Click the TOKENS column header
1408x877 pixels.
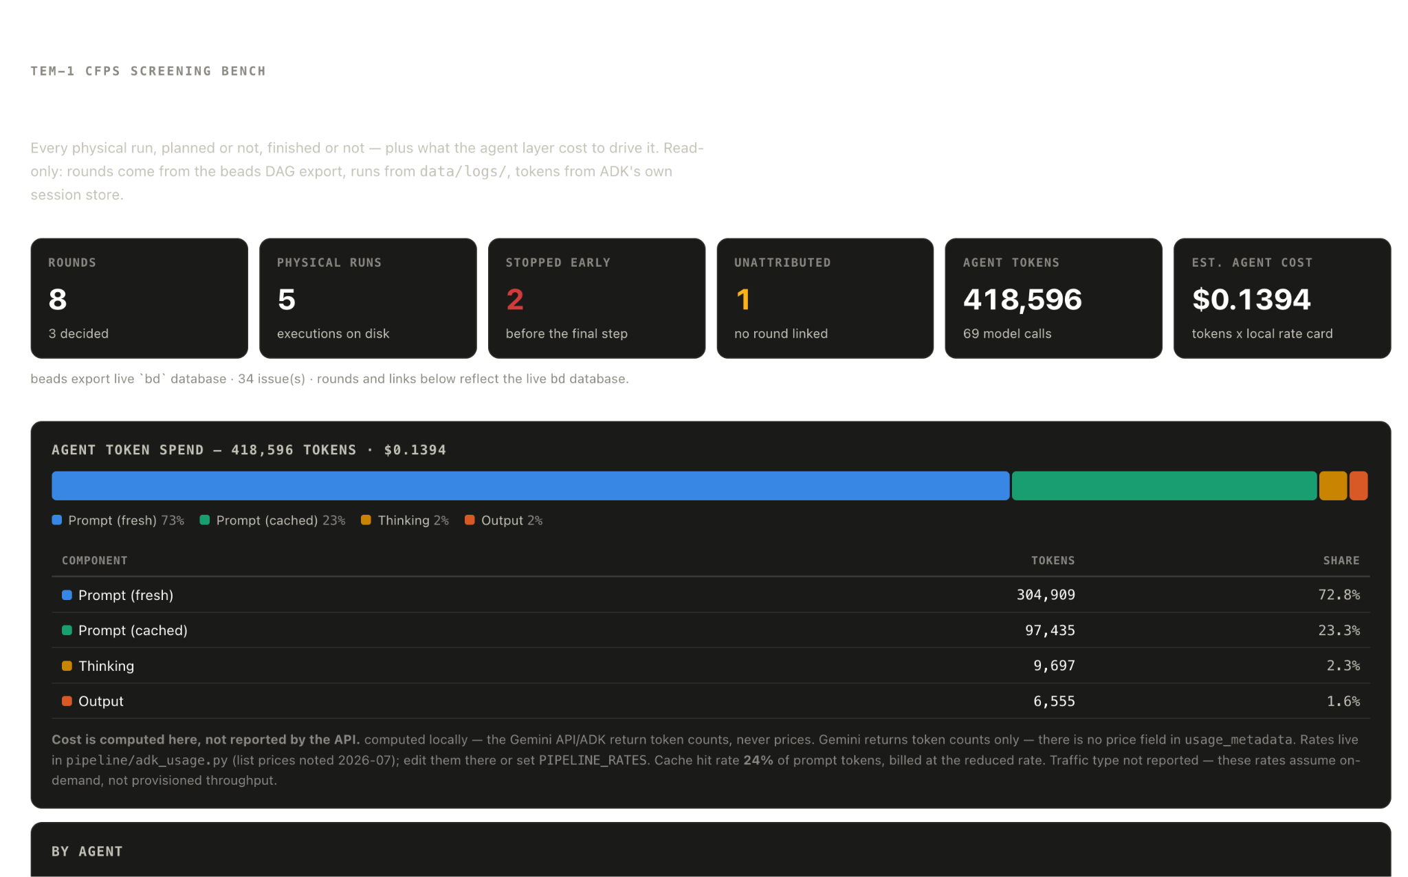pos(1053,560)
